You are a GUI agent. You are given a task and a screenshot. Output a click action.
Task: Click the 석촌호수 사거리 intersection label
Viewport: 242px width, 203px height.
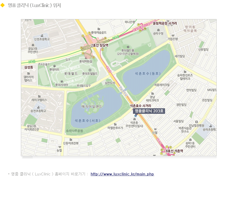pyautogui.click(x=140, y=106)
